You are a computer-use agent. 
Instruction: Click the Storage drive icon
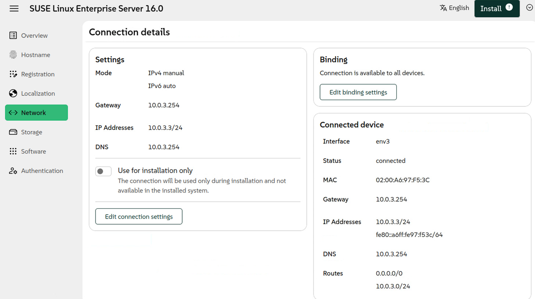tap(13, 132)
